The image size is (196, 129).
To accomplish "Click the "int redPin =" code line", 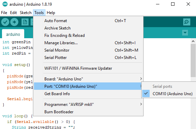I will click(x=16, y=53).
